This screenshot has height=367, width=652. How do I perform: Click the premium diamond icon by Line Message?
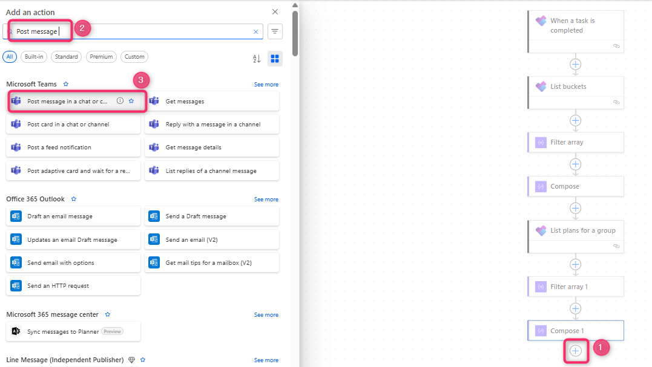pyautogui.click(x=132, y=360)
